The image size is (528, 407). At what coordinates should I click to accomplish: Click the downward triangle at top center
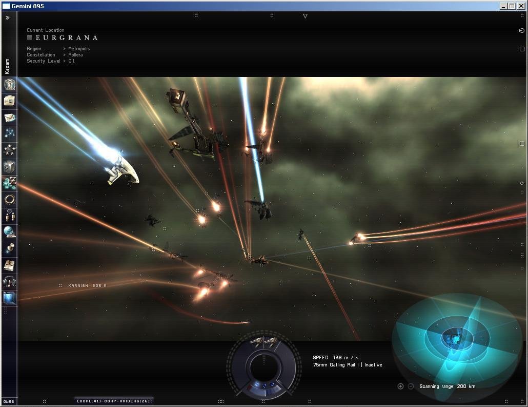click(305, 16)
